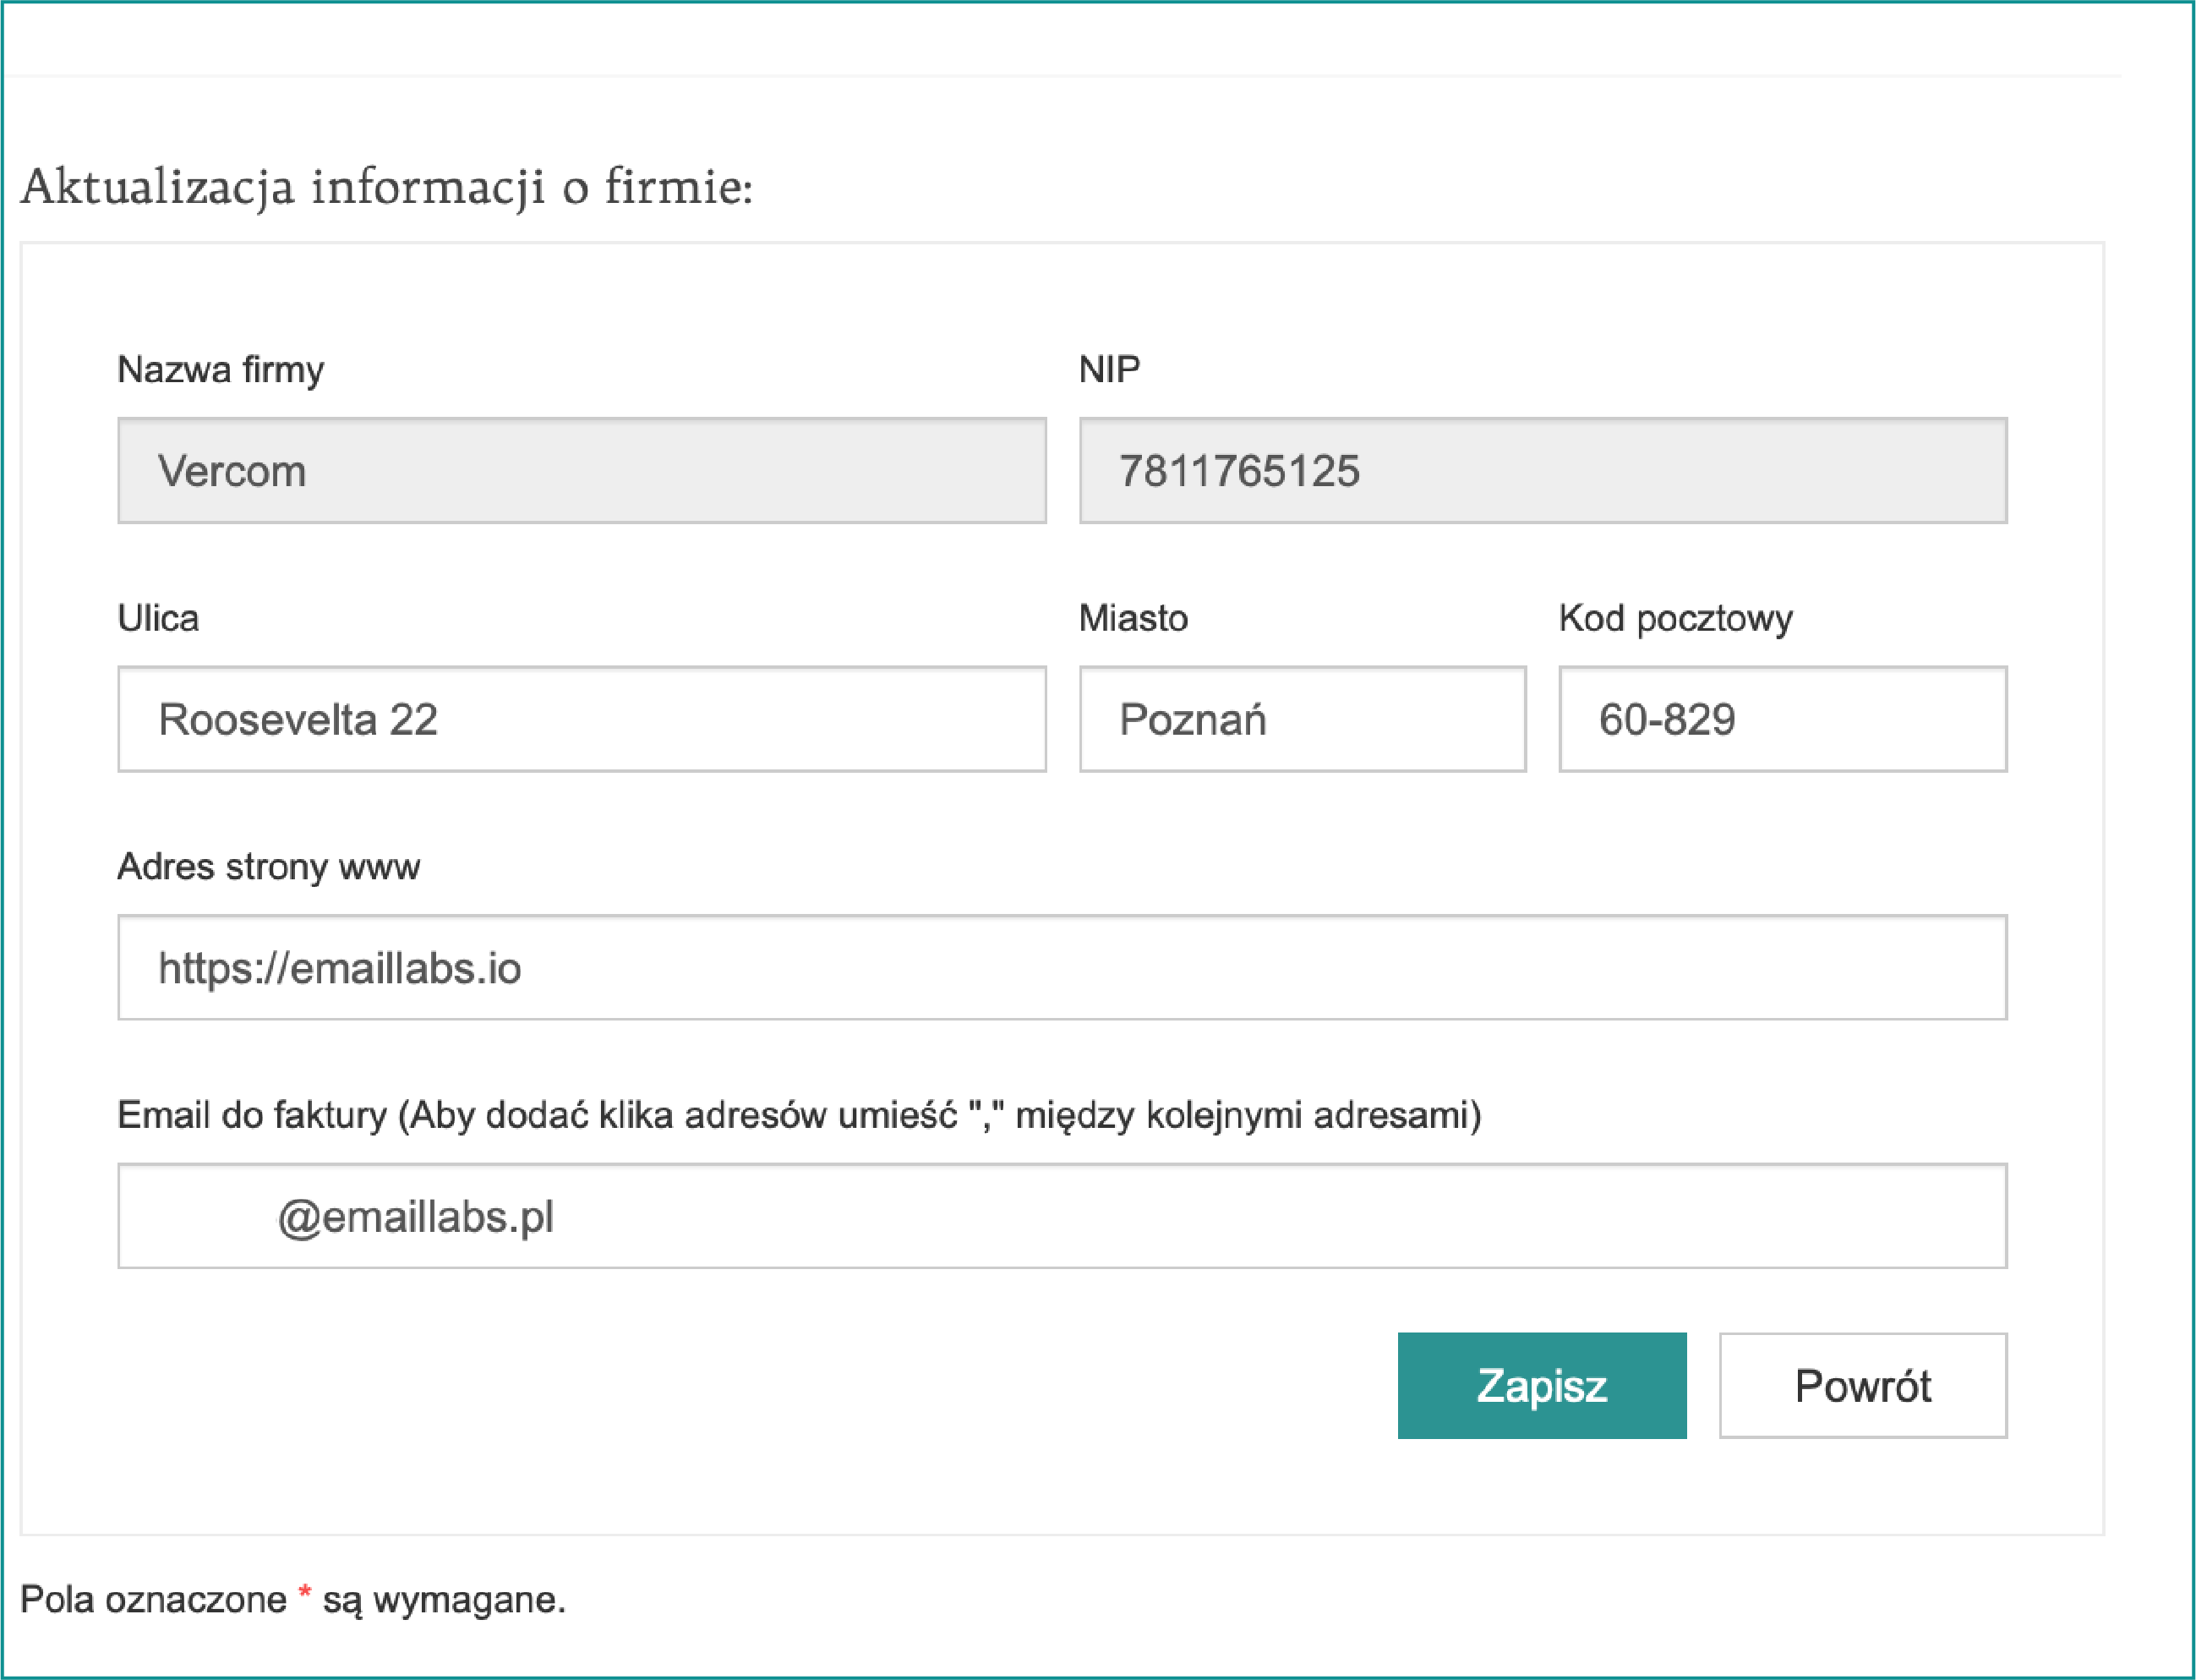Click the 'Pola oznaczone' footer text

(x=153, y=1600)
